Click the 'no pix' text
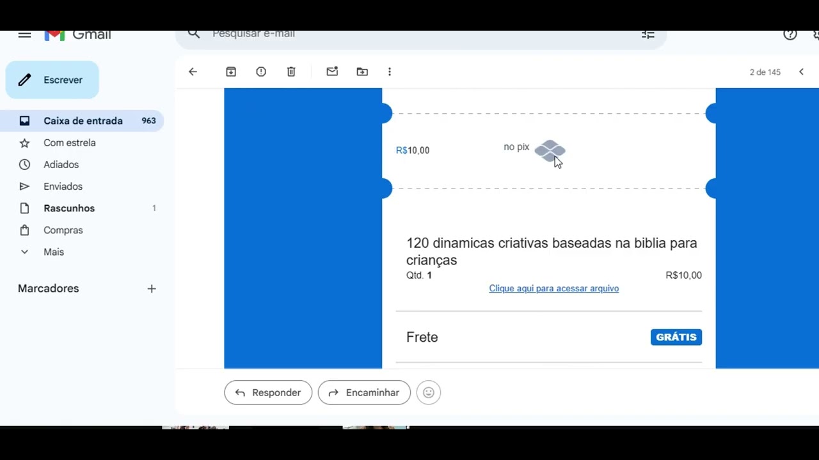This screenshot has width=819, height=460. (516, 147)
